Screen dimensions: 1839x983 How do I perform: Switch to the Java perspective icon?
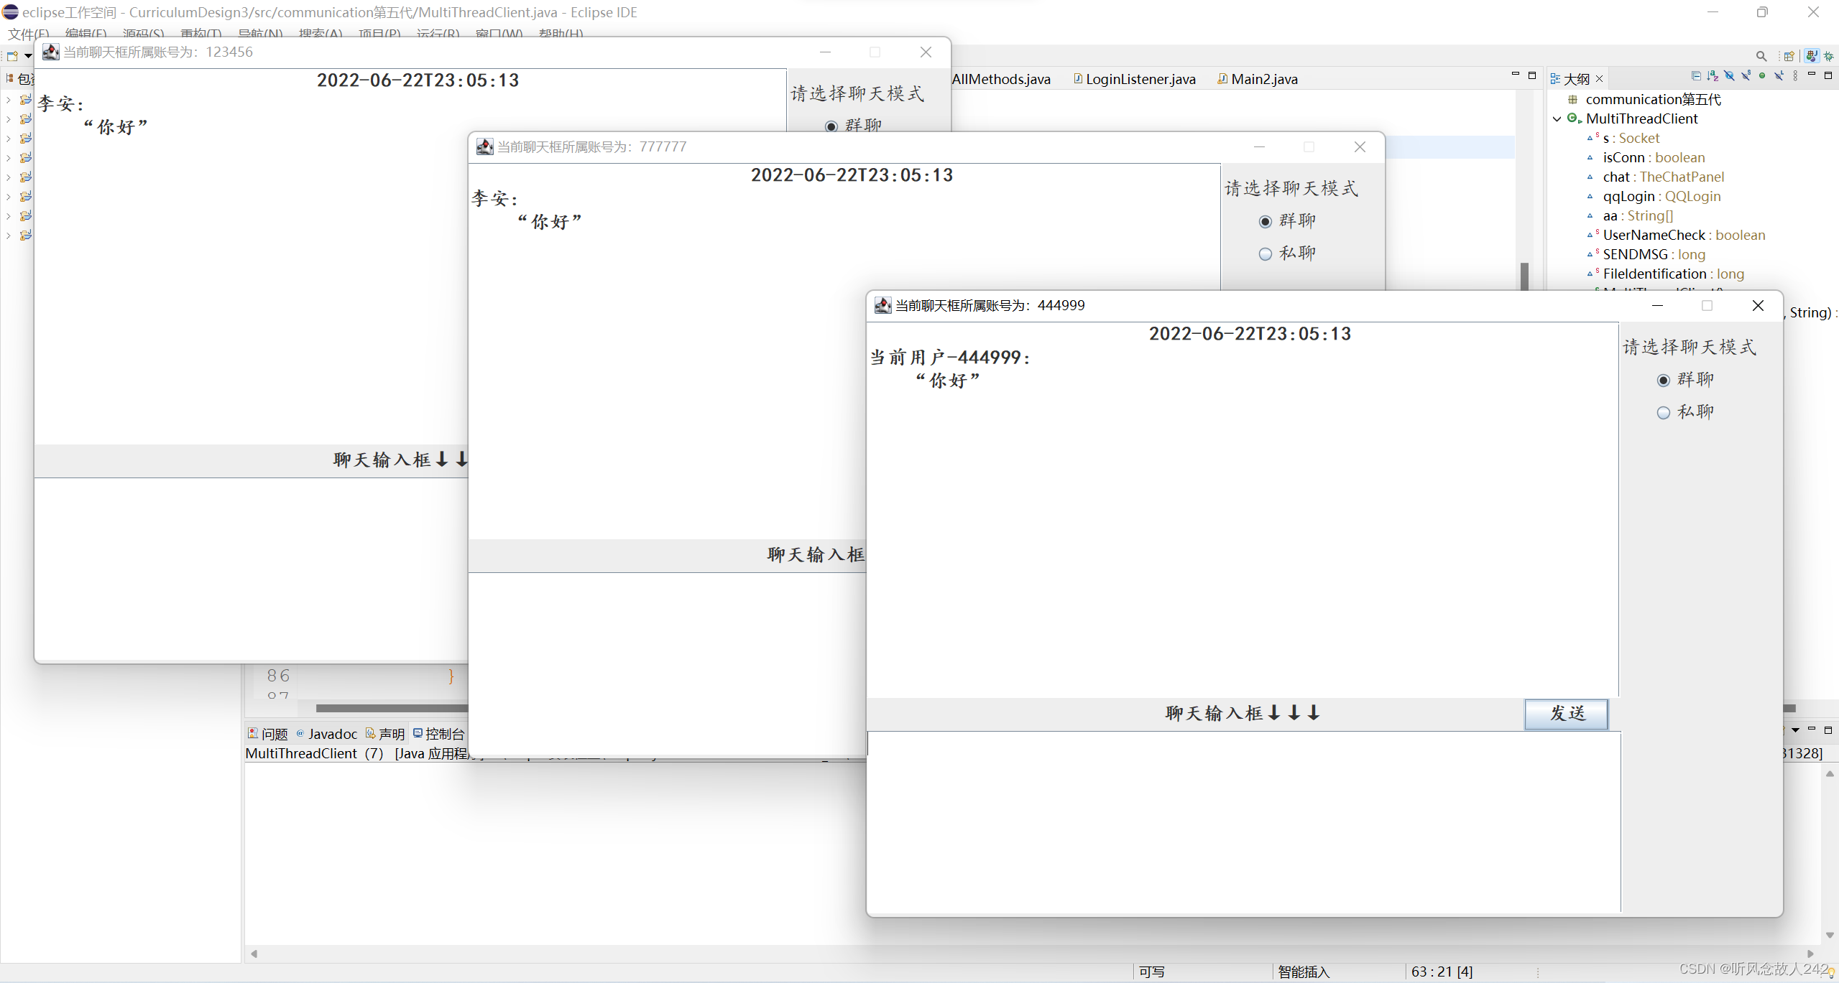click(1811, 56)
